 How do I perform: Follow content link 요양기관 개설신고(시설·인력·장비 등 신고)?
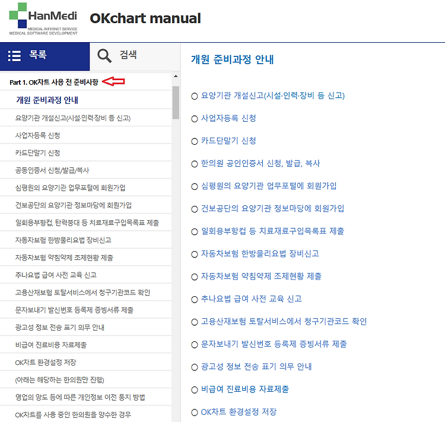pos(273,96)
